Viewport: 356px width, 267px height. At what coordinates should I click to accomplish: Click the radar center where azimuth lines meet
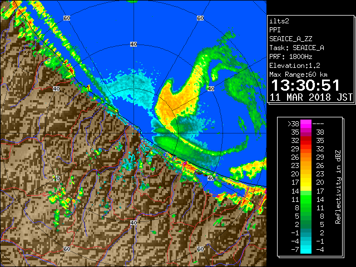coord(133,133)
